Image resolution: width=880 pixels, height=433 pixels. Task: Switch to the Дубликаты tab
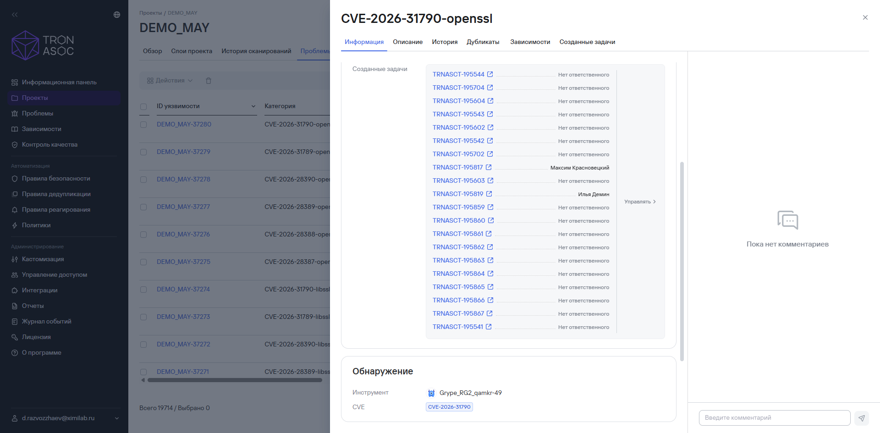click(x=483, y=42)
